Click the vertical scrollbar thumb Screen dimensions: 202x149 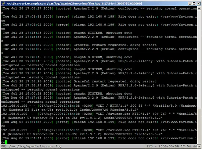click(199, 126)
